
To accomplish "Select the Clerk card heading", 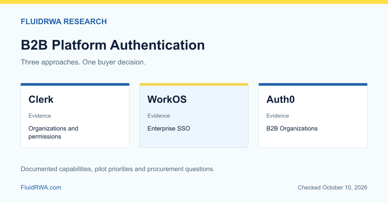I will (x=41, y=100).
